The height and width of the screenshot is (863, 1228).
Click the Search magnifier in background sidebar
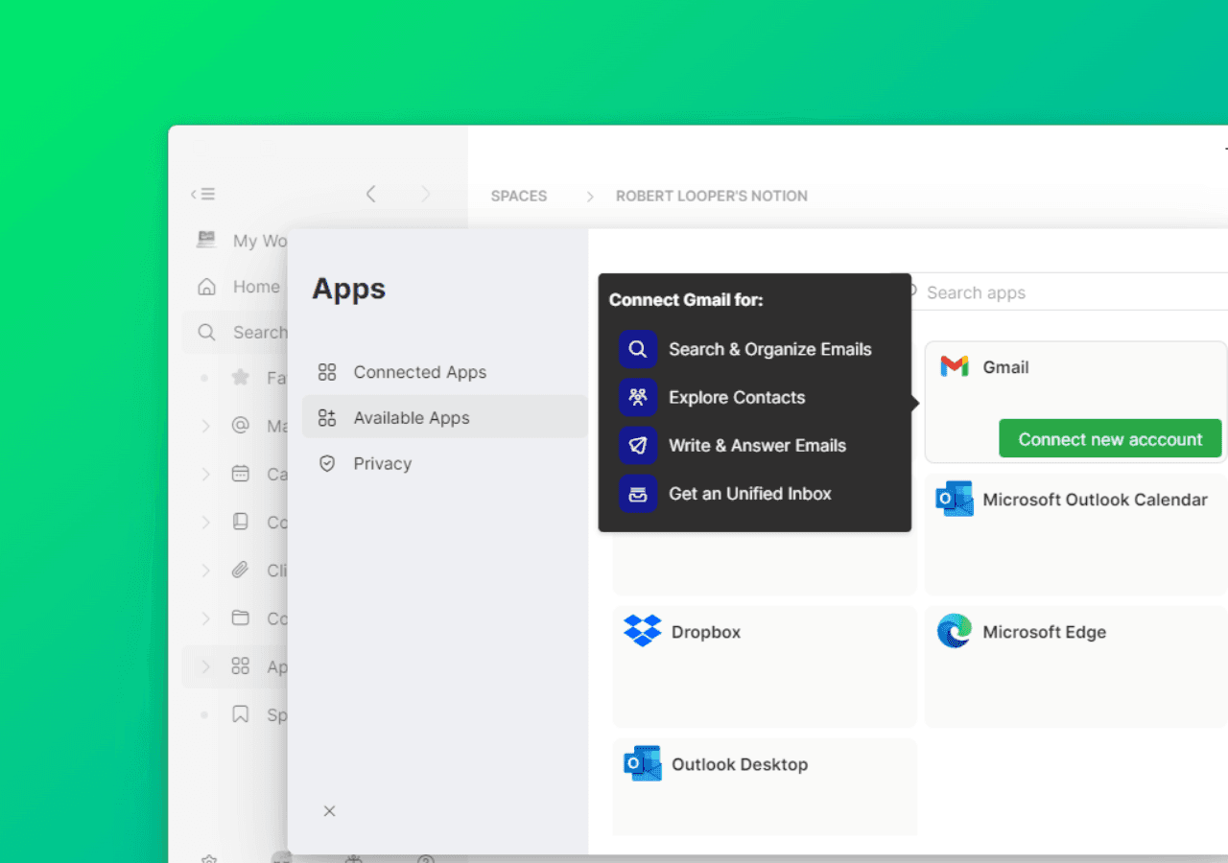tap(206, 333)
